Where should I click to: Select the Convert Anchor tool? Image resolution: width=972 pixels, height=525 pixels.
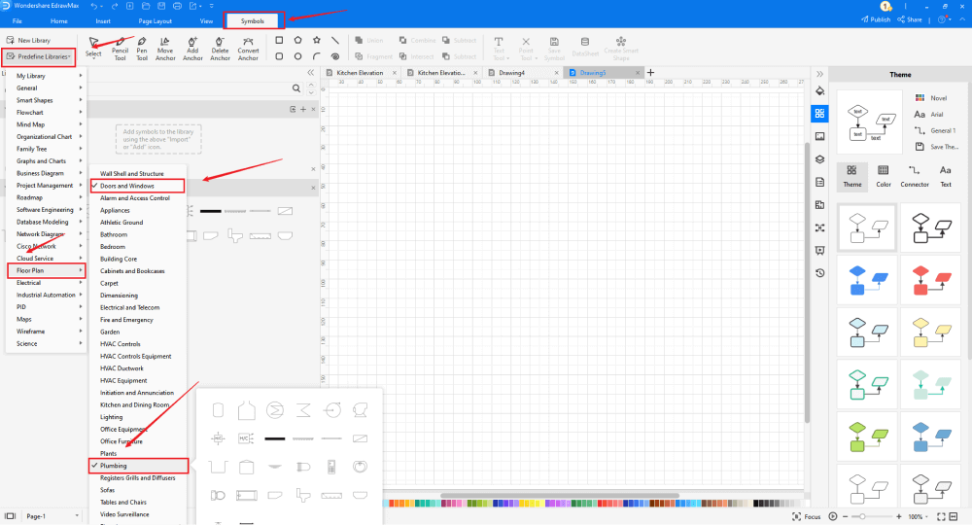pyautogui.click(x=248, y=48)
